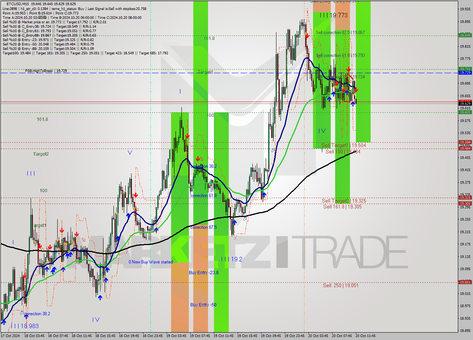Click the "18 Oct 19:45" time label
Viewport: 473px width, 340px height.
coord(129,336)
